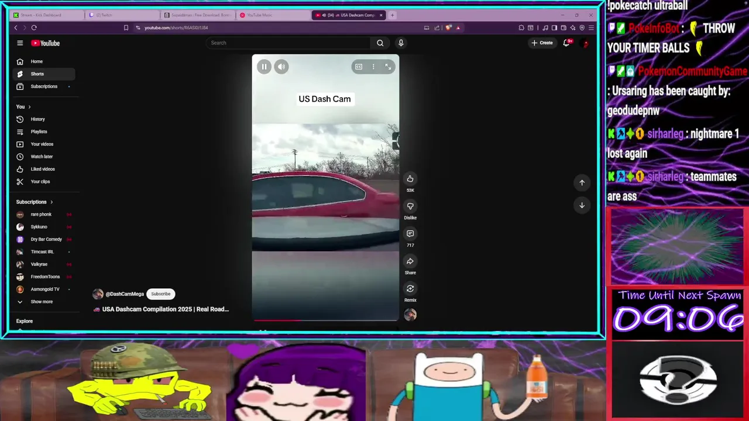Expand the Subscriptions section header chevron

[51, 202]
